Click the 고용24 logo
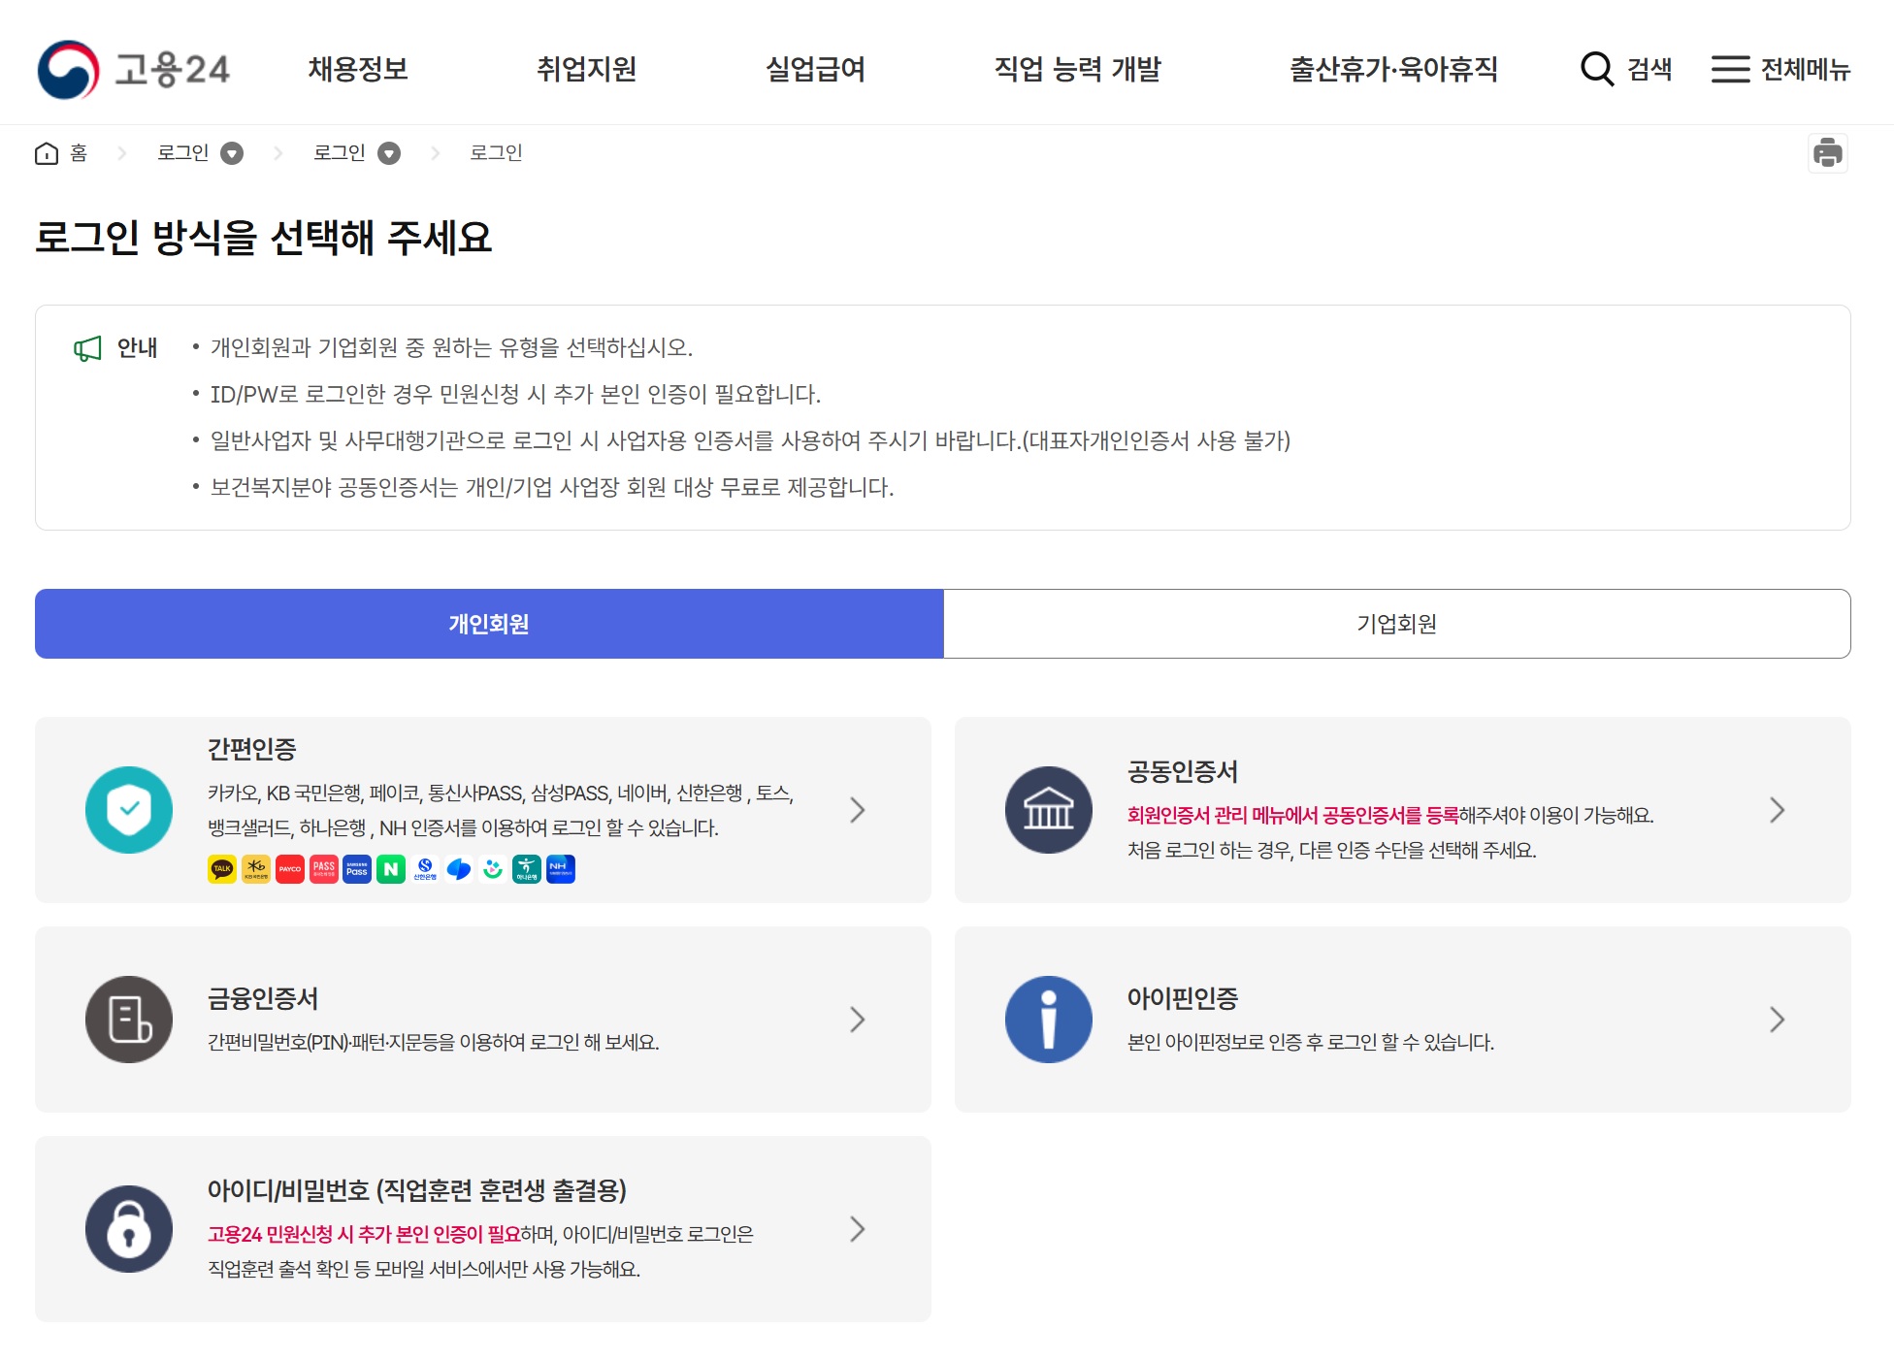Image resolution: width=1894 pixels, height=1361 pixels. (133, 70)
